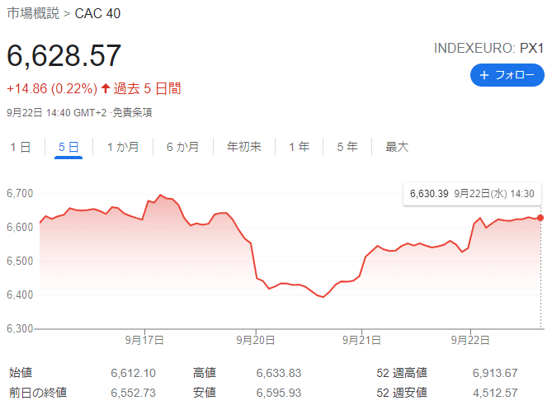Click the red chart endpoint dot
Image resolution: width=552 pixels, height=410 pixels.
pyautogui.click(x=540, y=218)
